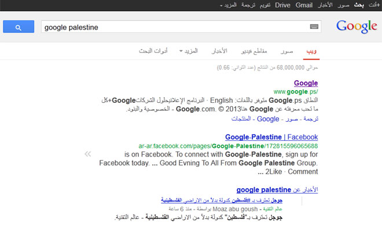Open the Google-Palestine | Facebook result
The width and height of the screenshot is (382, 231).
coord(271,137)
